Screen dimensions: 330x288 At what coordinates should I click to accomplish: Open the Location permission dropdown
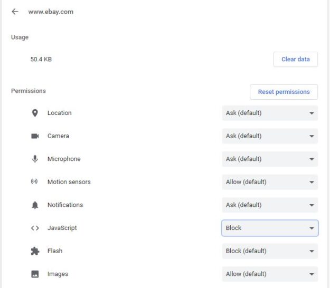270,113
